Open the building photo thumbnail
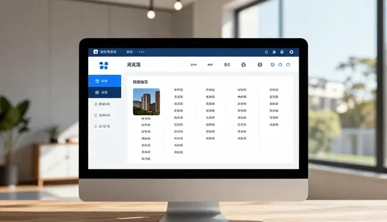The width and height of the screenshot is (387, 222). pyautogui.click(x=146, y=101)
